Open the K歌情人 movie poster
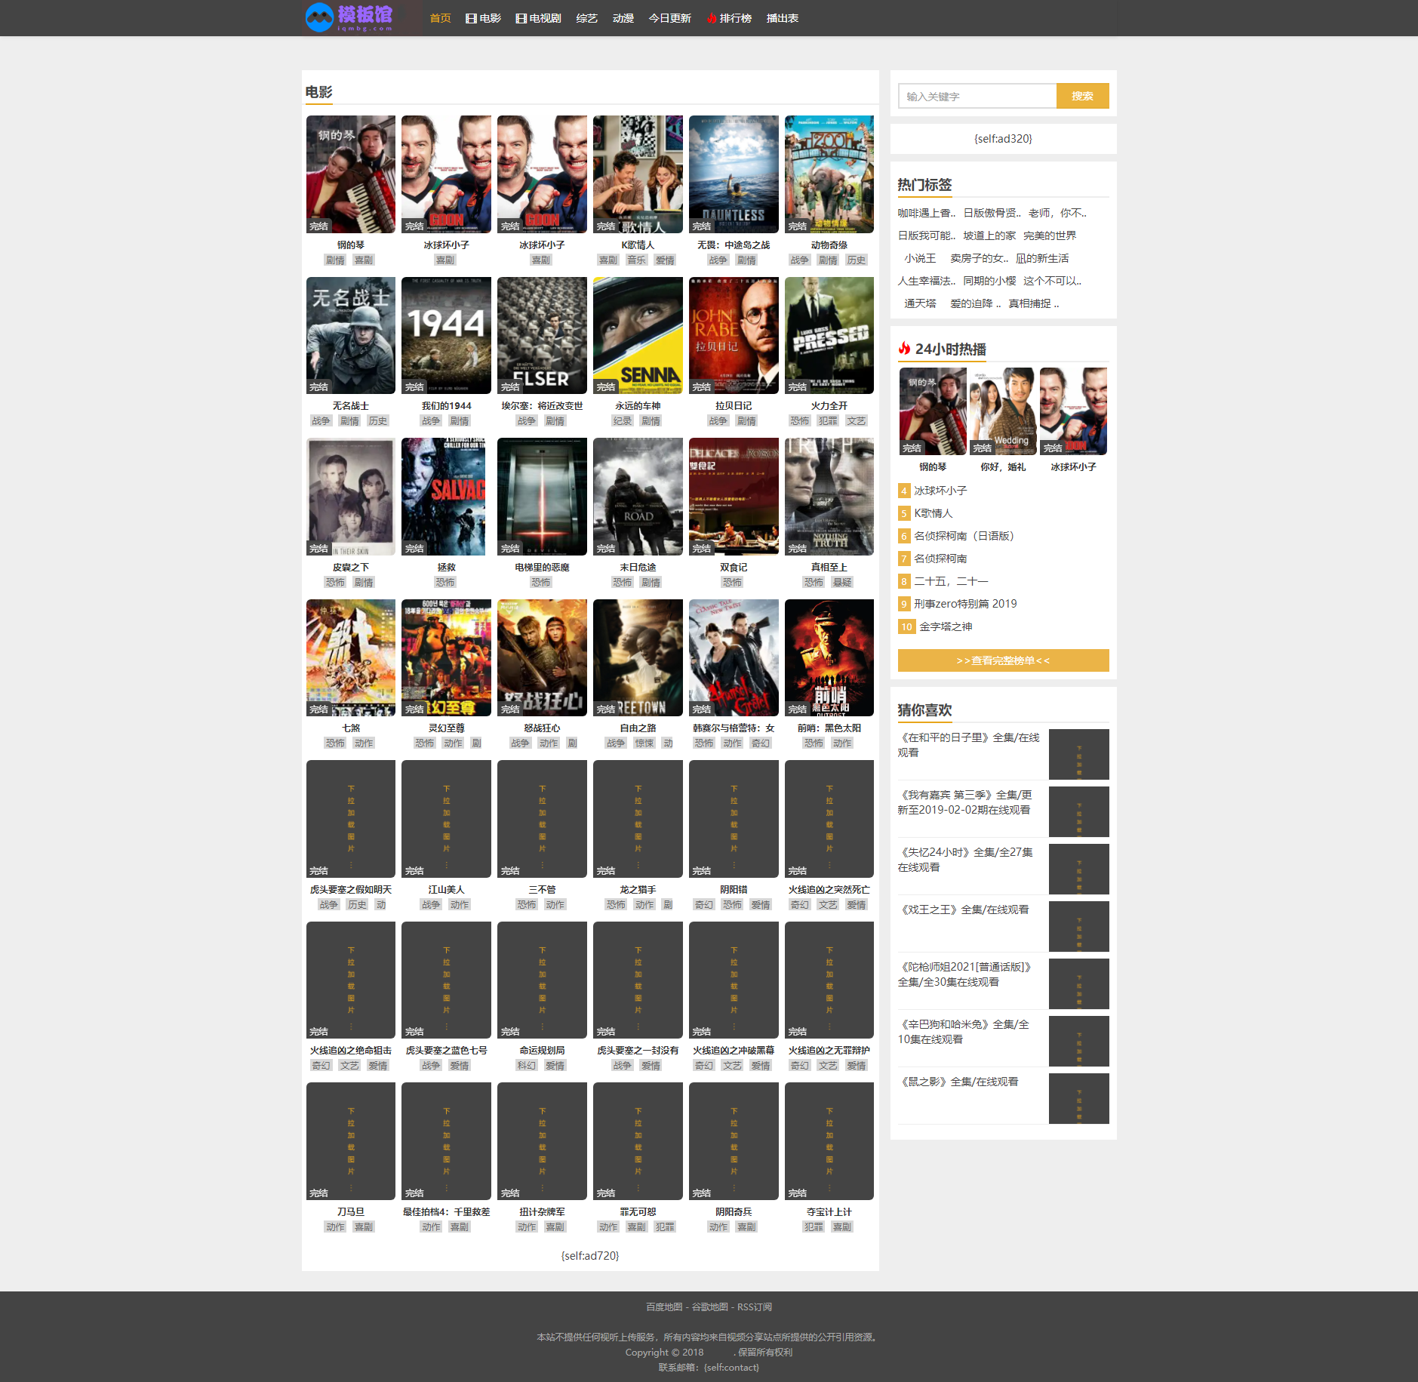Viewport: 1418px width, 1382px height. [638, 174]
